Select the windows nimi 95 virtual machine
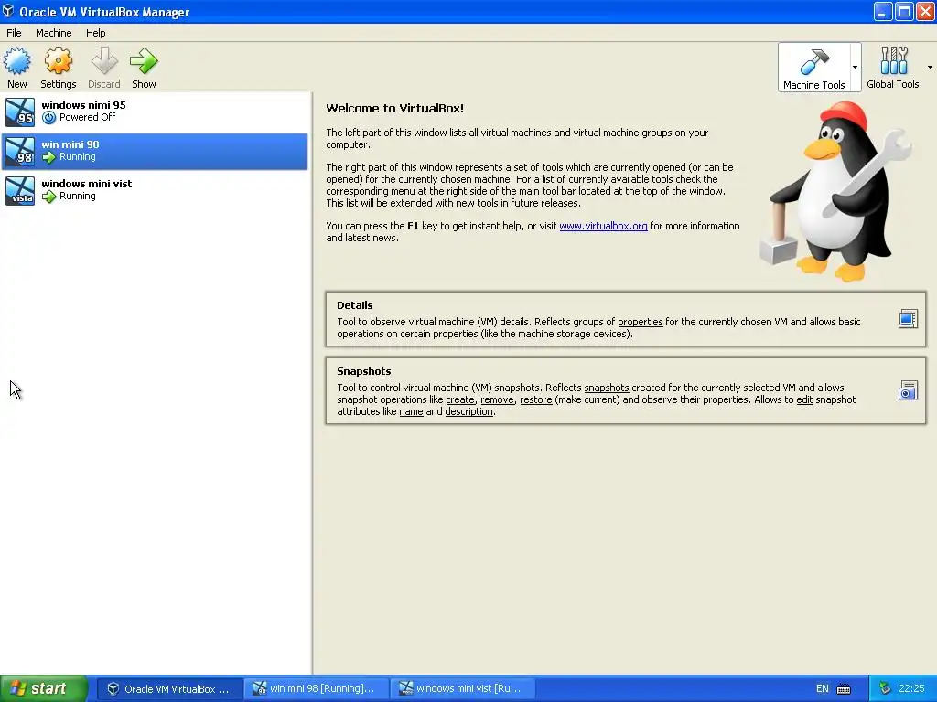937x702 pixels. 155,112
